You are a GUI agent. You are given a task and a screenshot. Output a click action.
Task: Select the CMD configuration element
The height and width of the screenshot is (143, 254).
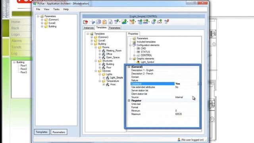coord(143,48)
